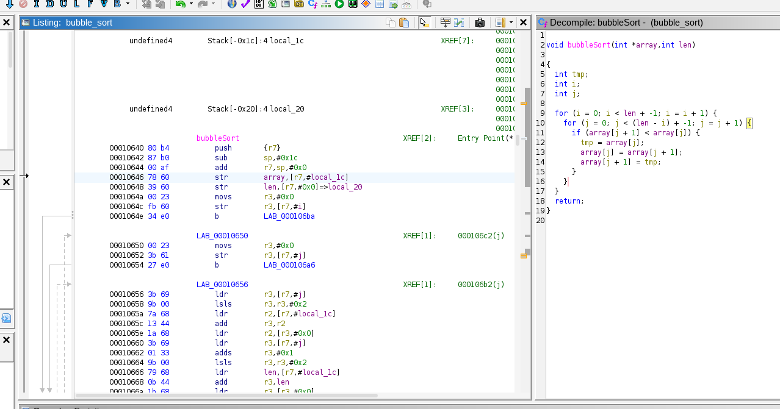Screen dimensions: 780x409
Task: Open the Memory Map chip icon
Action: coord(353,4)
